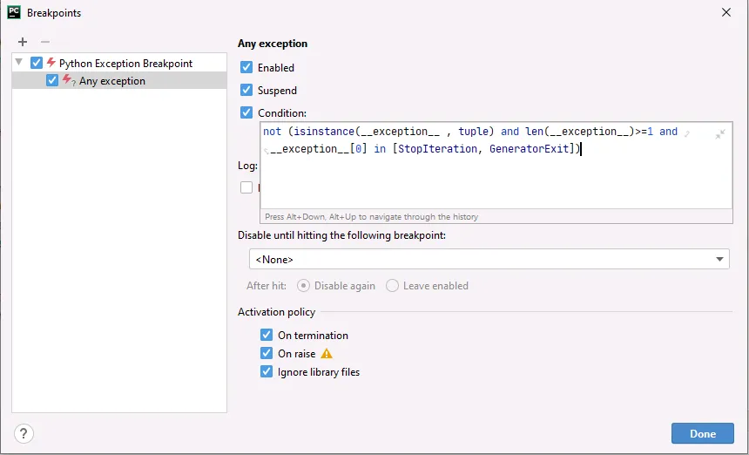Click the lightning icon of Python Exception Breakpoint
The height and width of the screenshot is (455, 749).
tap(51, 63)
